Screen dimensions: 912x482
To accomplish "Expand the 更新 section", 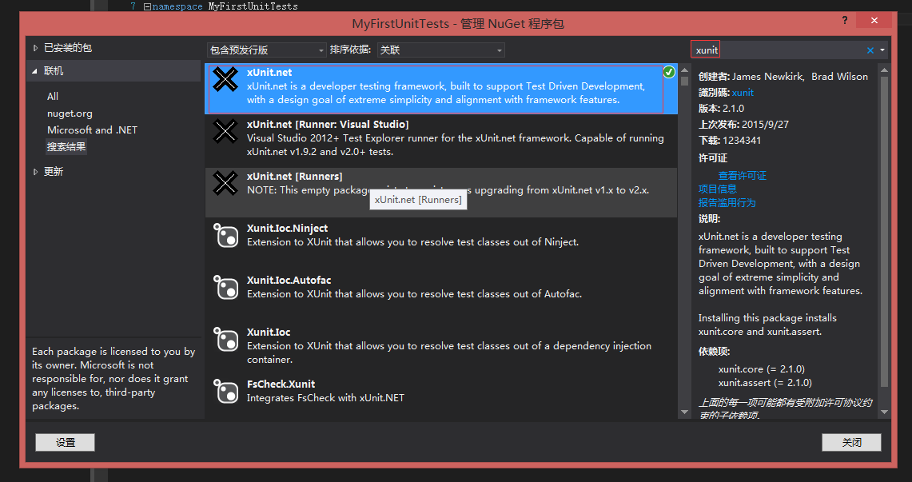I will [x=35, y=172].
